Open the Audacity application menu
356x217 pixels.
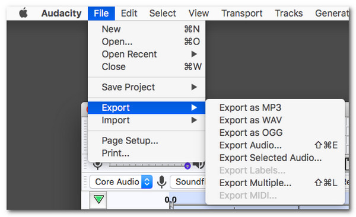point(61,13)
